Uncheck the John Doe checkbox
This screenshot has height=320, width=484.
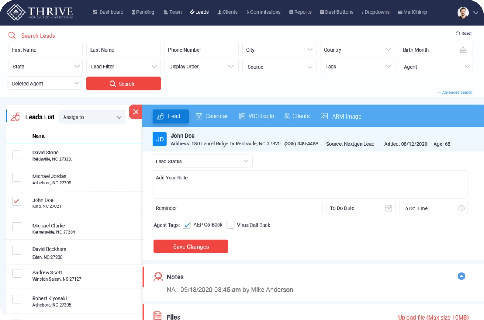[17, 201]
